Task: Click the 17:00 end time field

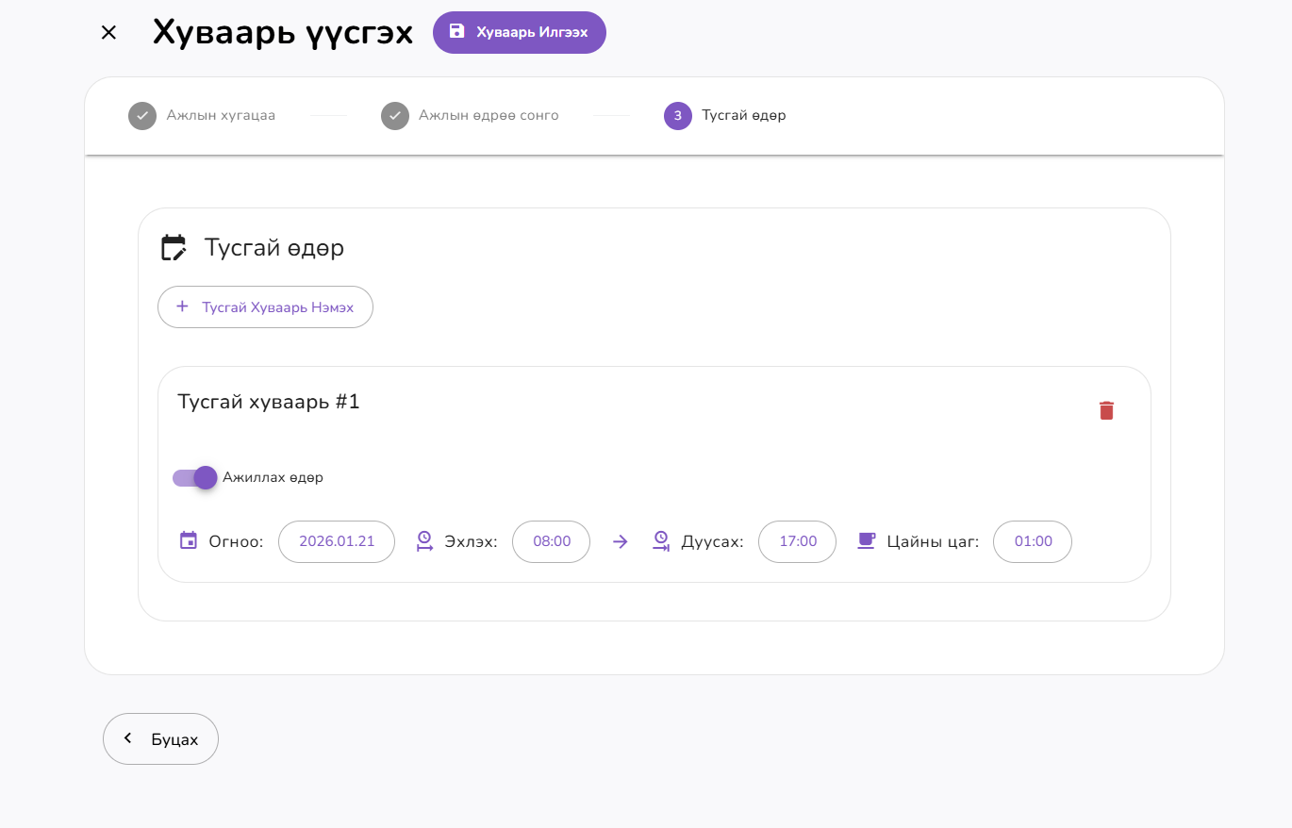Action: pyautogui.click(x=797, y=541)
